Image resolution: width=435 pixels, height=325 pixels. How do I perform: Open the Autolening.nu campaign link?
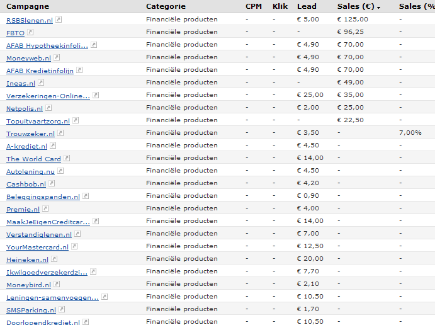coord(30,171)
